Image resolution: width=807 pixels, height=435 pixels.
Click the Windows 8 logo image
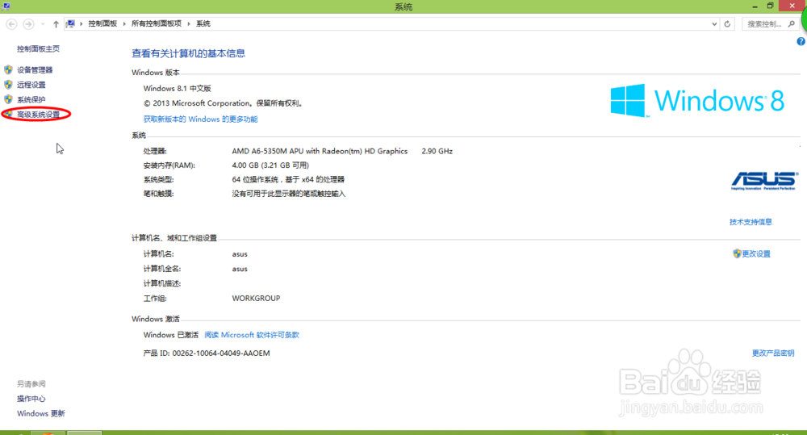click(x=697, y=100)
